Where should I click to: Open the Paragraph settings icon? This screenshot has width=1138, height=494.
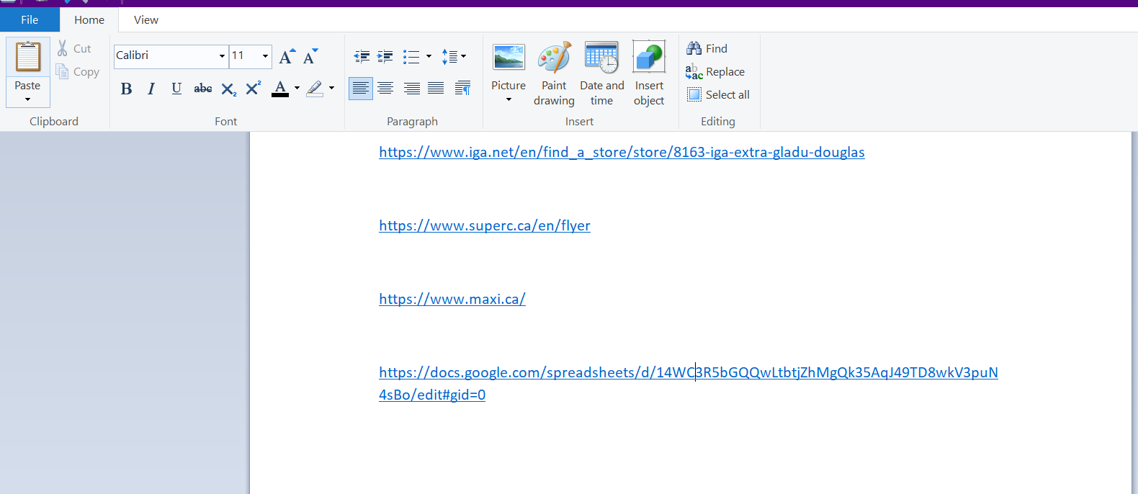click(462, 89)
